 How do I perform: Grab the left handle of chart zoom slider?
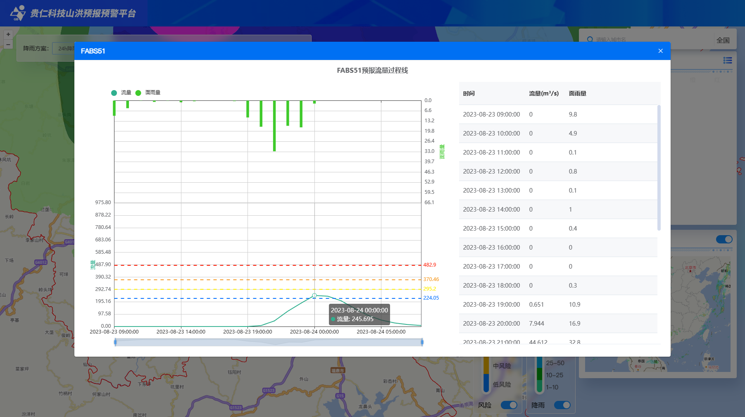[115, 342]
